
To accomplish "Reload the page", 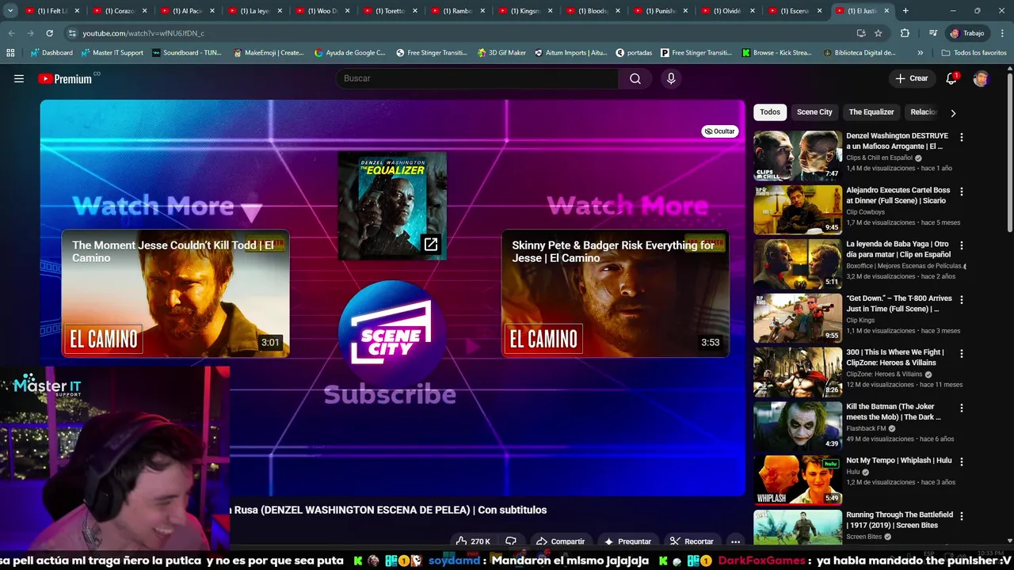I will tap(49, 33).
